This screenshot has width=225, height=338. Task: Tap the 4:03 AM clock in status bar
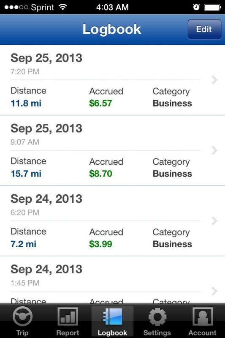tap(112, 7)
